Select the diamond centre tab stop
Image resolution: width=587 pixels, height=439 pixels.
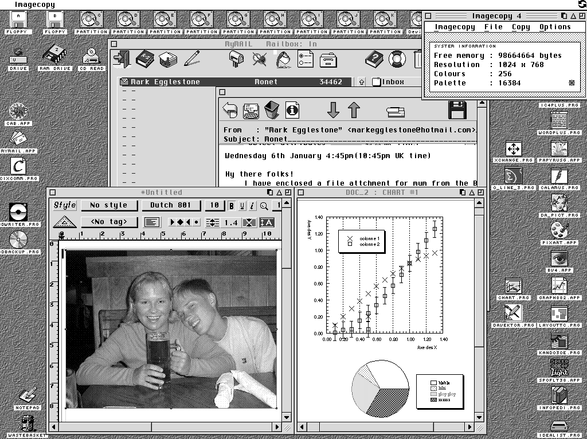click(181, 222)
